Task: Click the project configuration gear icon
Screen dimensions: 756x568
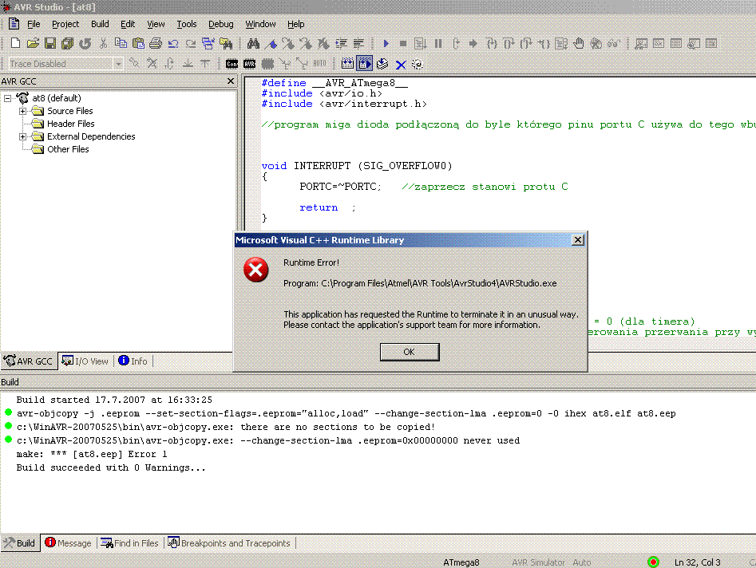Action: pyautogui.click(x=418, y=64)
